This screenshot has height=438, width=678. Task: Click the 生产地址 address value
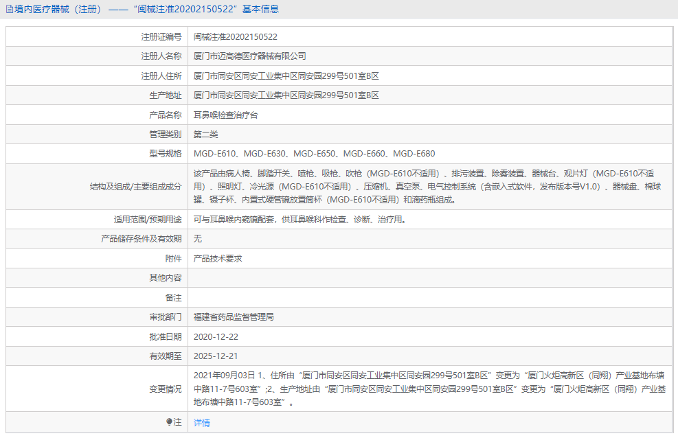[x=286, y=95]
